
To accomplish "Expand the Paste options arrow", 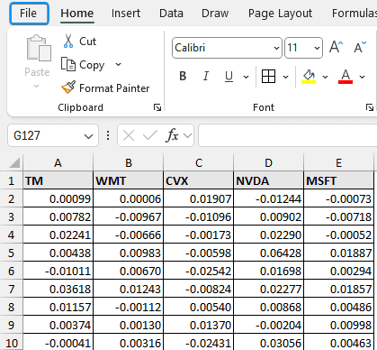I will tap(37, 87).
